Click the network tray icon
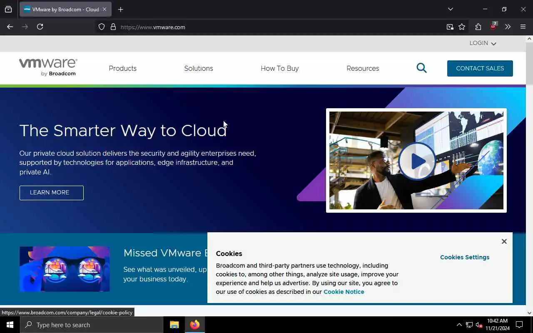533x333 pixels. click(x=469, y=325)
